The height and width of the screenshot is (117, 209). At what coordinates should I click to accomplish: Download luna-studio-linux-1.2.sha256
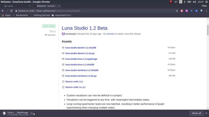[80, 65]
